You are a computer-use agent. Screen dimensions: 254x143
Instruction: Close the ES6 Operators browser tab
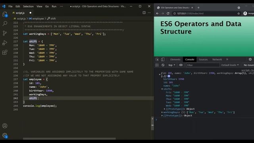click(192, 8)
